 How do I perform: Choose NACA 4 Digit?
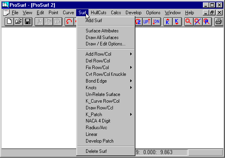106,121
